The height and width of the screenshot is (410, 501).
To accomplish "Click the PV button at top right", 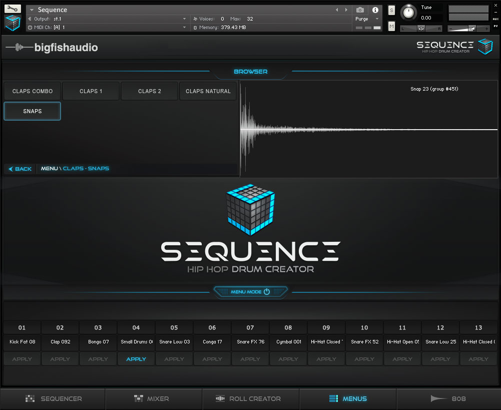I will point(495,26).
